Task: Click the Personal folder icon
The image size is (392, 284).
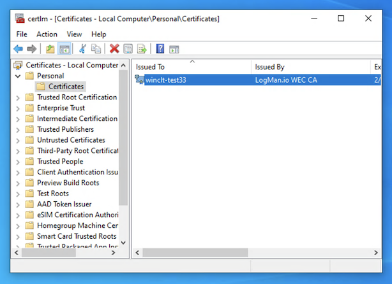Action: 29,76
